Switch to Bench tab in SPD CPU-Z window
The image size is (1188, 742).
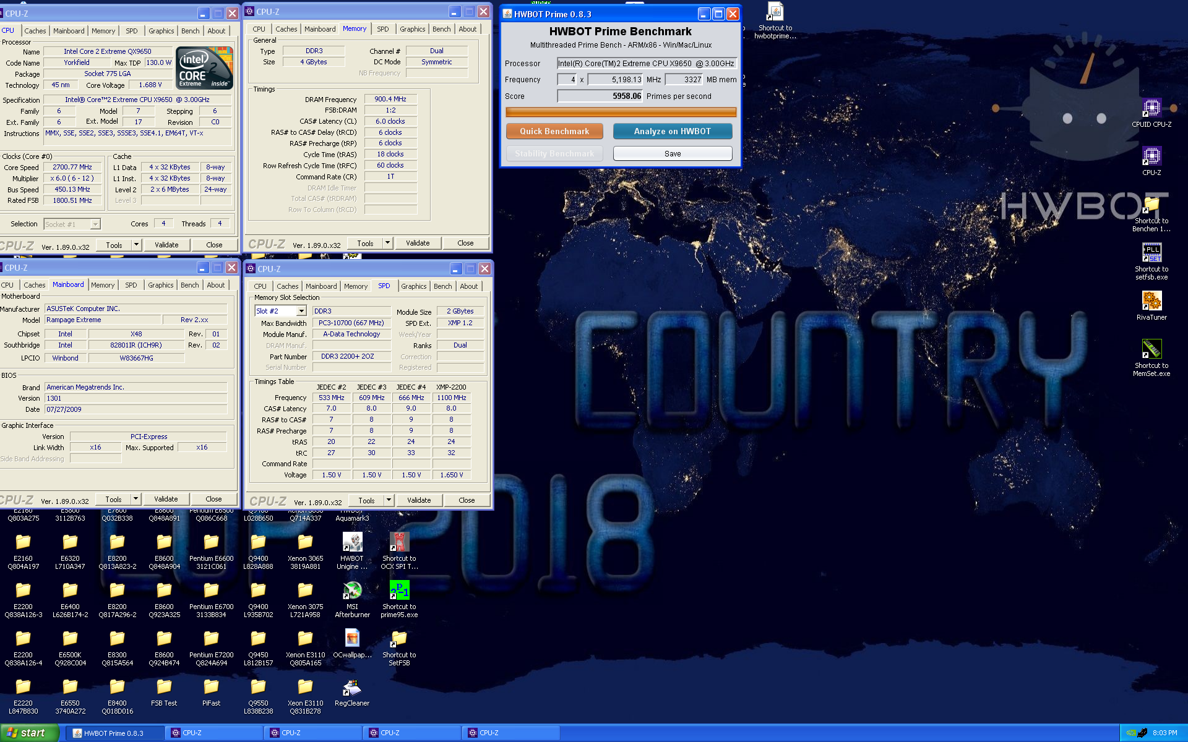[442, 286]
